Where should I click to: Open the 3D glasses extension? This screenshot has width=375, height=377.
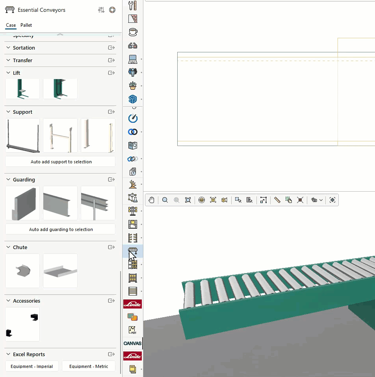[x=133, y=45]
